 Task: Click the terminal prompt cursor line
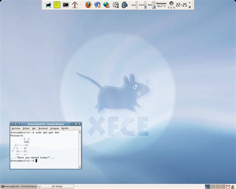24,161
